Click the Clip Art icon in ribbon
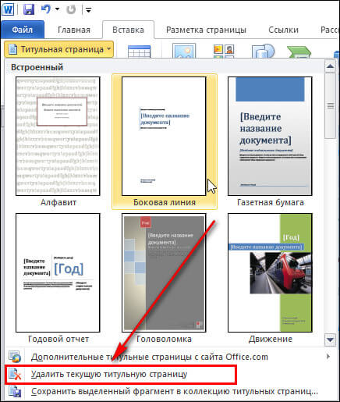This screenshot has width=340, height=402. 224,51
